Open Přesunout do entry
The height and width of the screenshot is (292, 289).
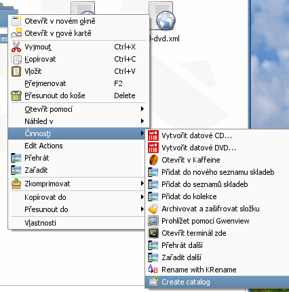(77, 209)
